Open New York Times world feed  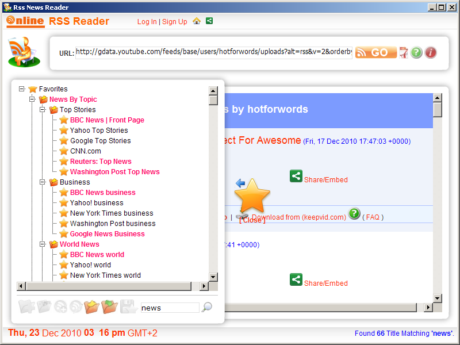[x=105, y=275]
